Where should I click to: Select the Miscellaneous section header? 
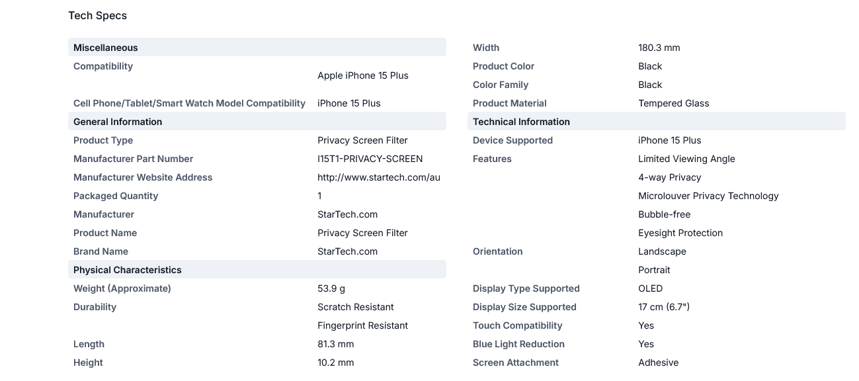(257, 48)
